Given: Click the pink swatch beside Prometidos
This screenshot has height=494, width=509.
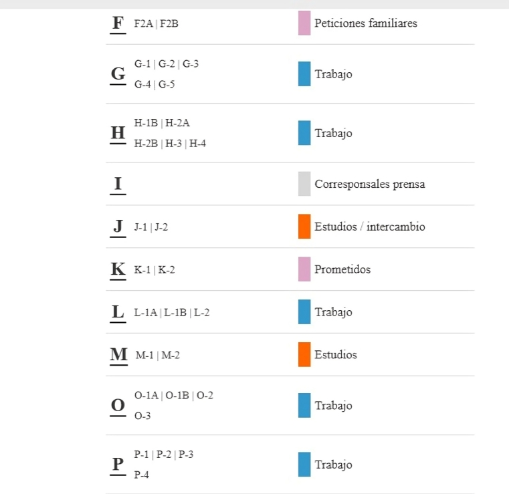Looking at the screenshot, I should point(304,269).
